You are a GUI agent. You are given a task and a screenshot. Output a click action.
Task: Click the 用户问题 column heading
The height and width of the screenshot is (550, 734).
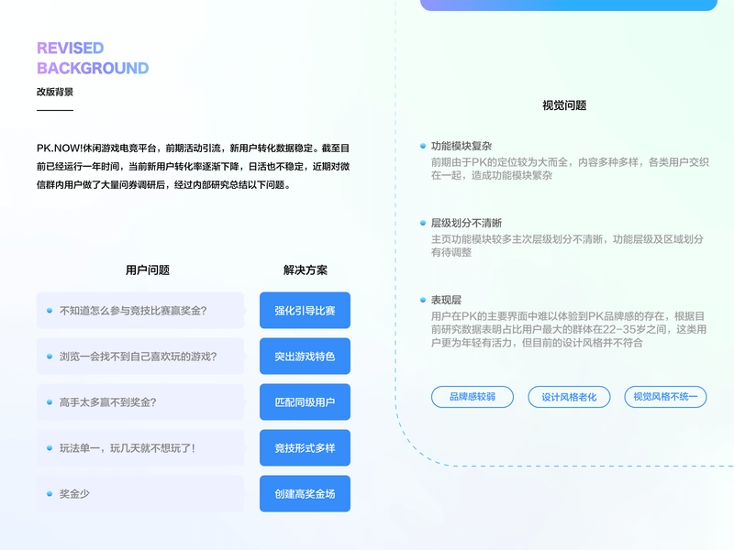click(x=148, y=270)
